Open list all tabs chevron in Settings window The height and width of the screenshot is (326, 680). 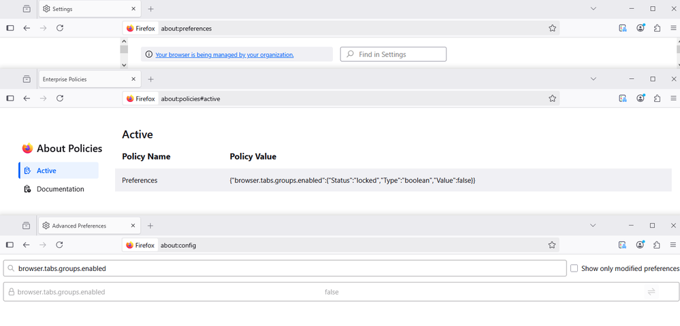click(593, 9)
